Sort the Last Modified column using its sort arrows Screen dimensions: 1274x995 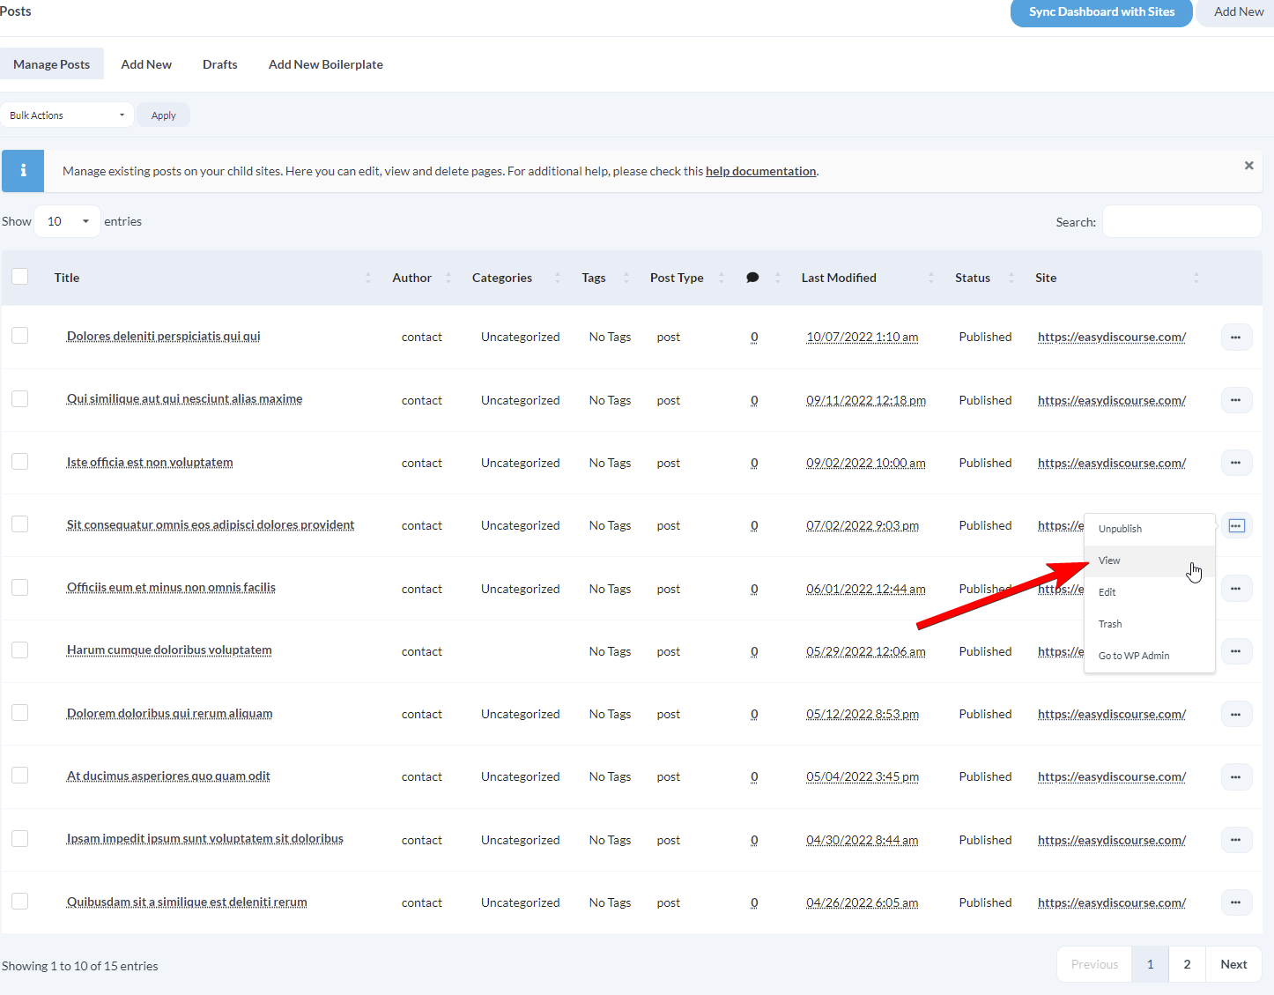pyautogui.click(x=931, y=277)
